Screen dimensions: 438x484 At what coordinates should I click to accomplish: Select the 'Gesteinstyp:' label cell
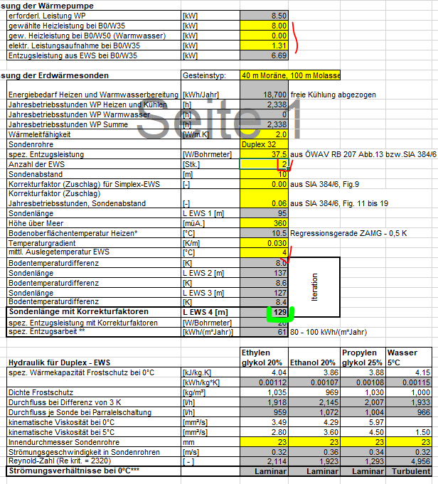coord(210,75)
